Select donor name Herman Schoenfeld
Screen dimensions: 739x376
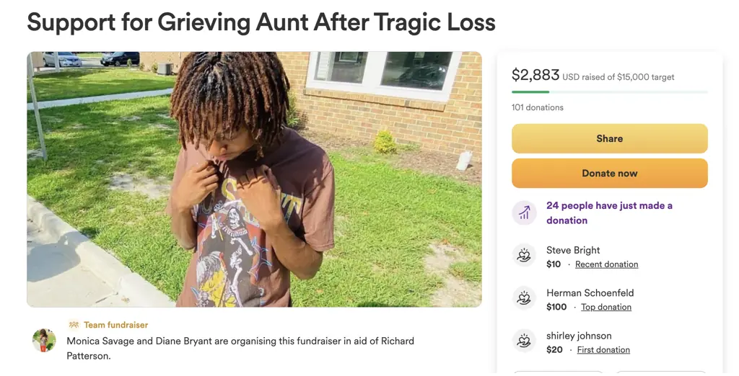tap(589, 293)
